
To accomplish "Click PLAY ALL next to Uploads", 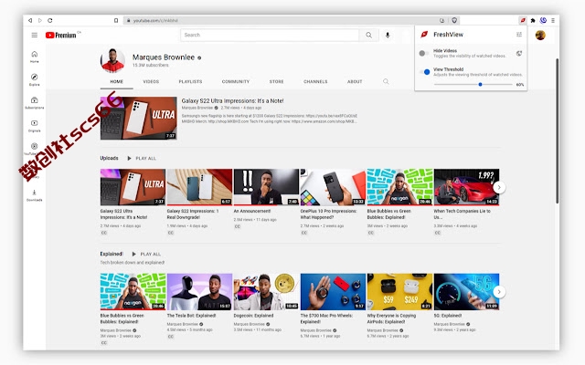I will pos(142,158).
